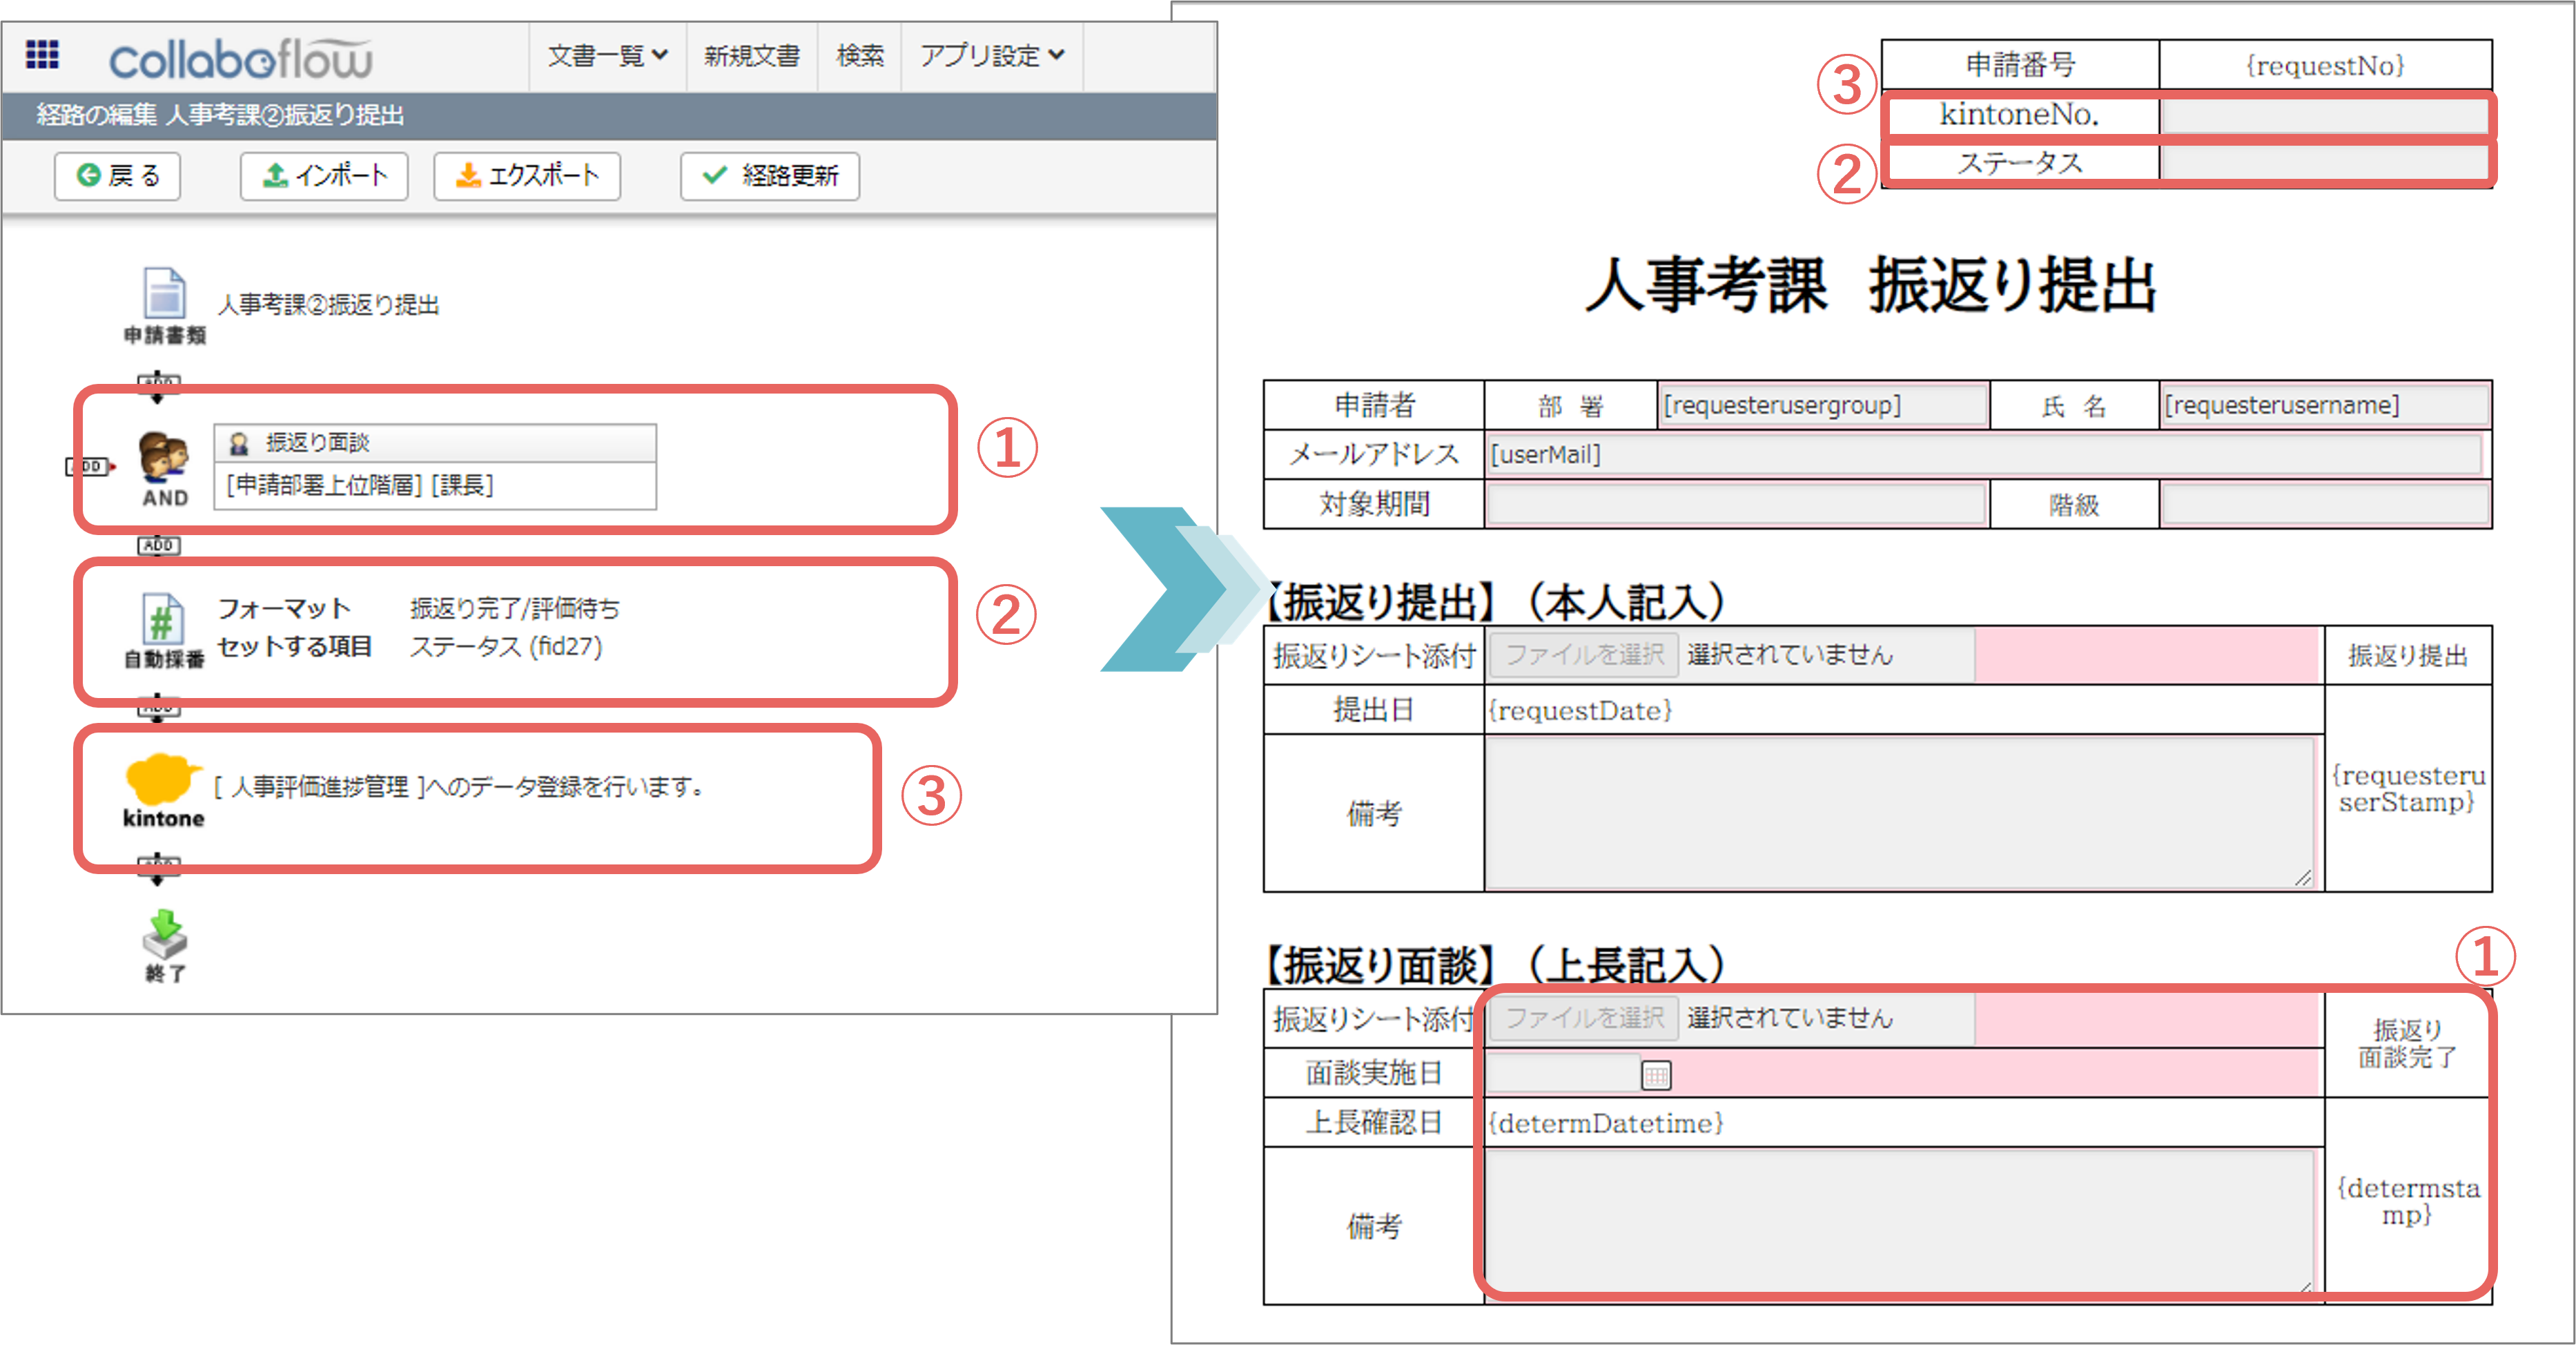Image resolution: width=2576 pixels, height=1345 pixels.
Task: Click ADD marker below AND step
Action: point(158,545)
